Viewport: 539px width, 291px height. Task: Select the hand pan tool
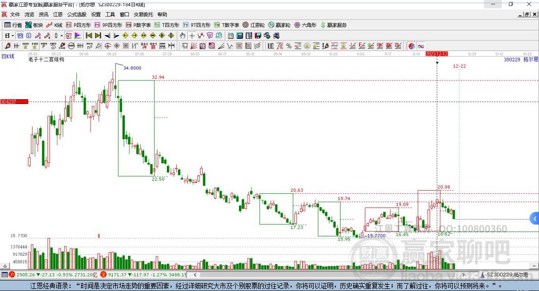click(183, 36)
